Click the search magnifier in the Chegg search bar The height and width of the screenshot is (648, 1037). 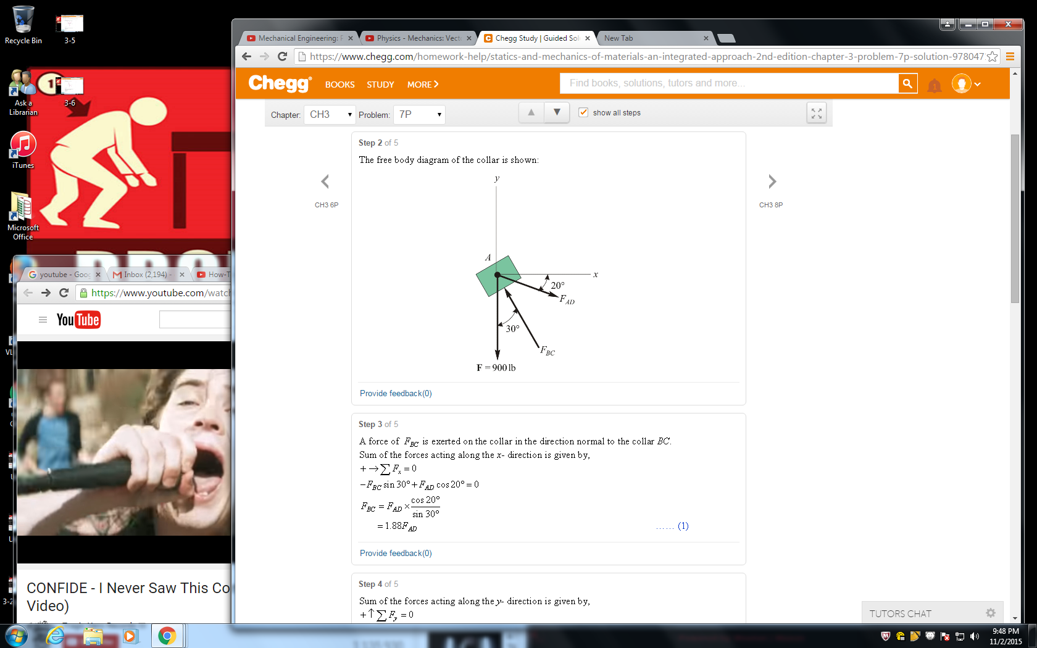907,83
